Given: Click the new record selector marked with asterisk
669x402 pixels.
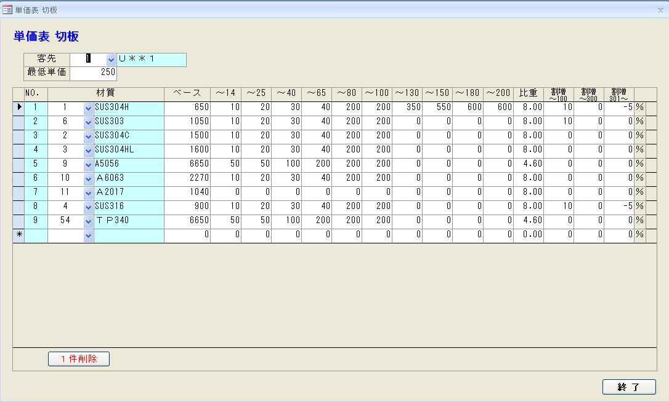Looking at the screenshot, I should click(18, 235).
